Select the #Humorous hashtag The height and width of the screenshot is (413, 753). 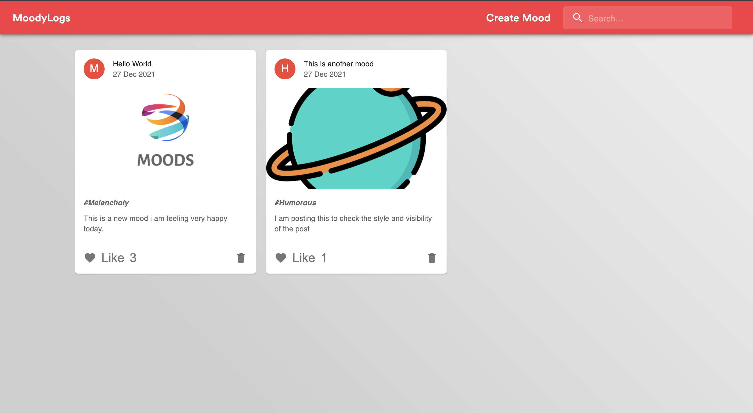click(x=295, y=203)
